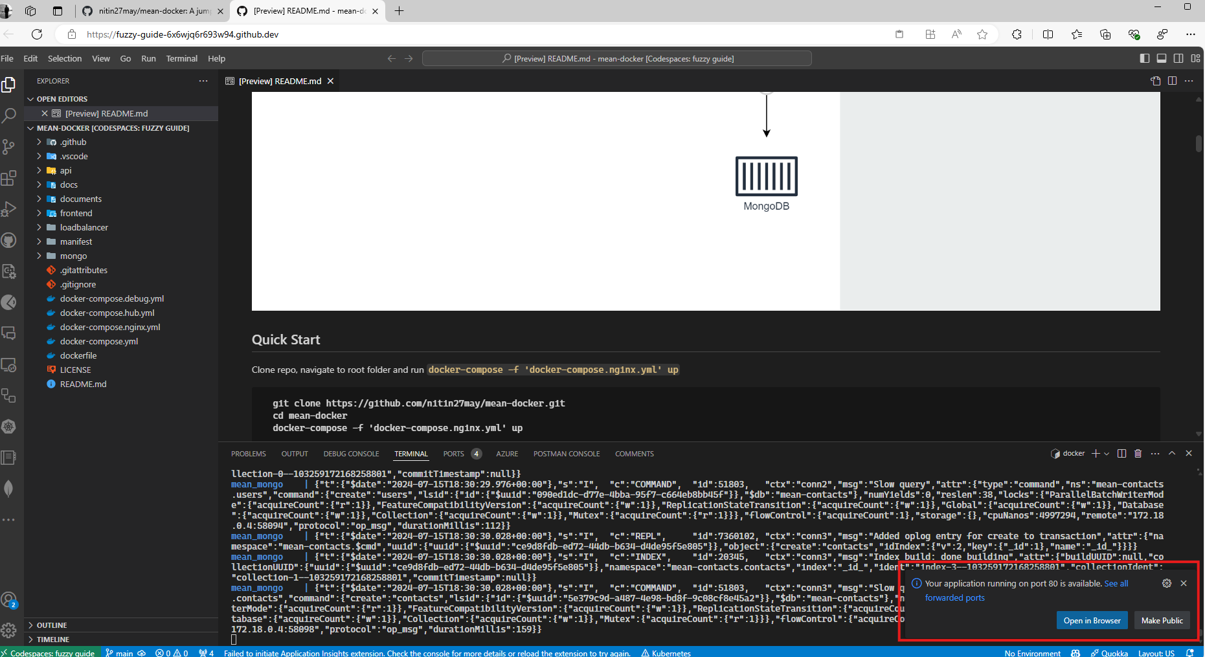Split the terminal panel
Image resolution: width=1205 pixels, height=657 pixels.
1121,453
